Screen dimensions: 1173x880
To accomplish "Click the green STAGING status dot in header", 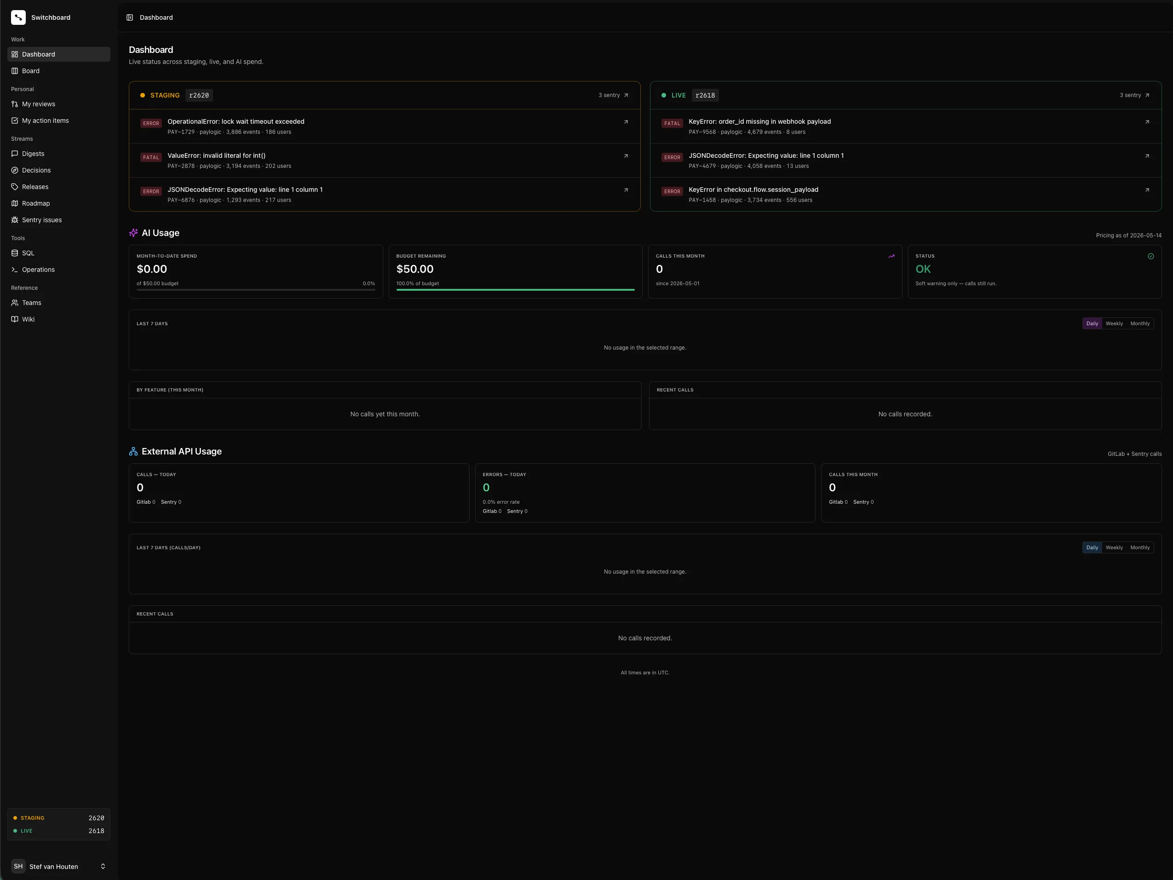I will point(142,96).
